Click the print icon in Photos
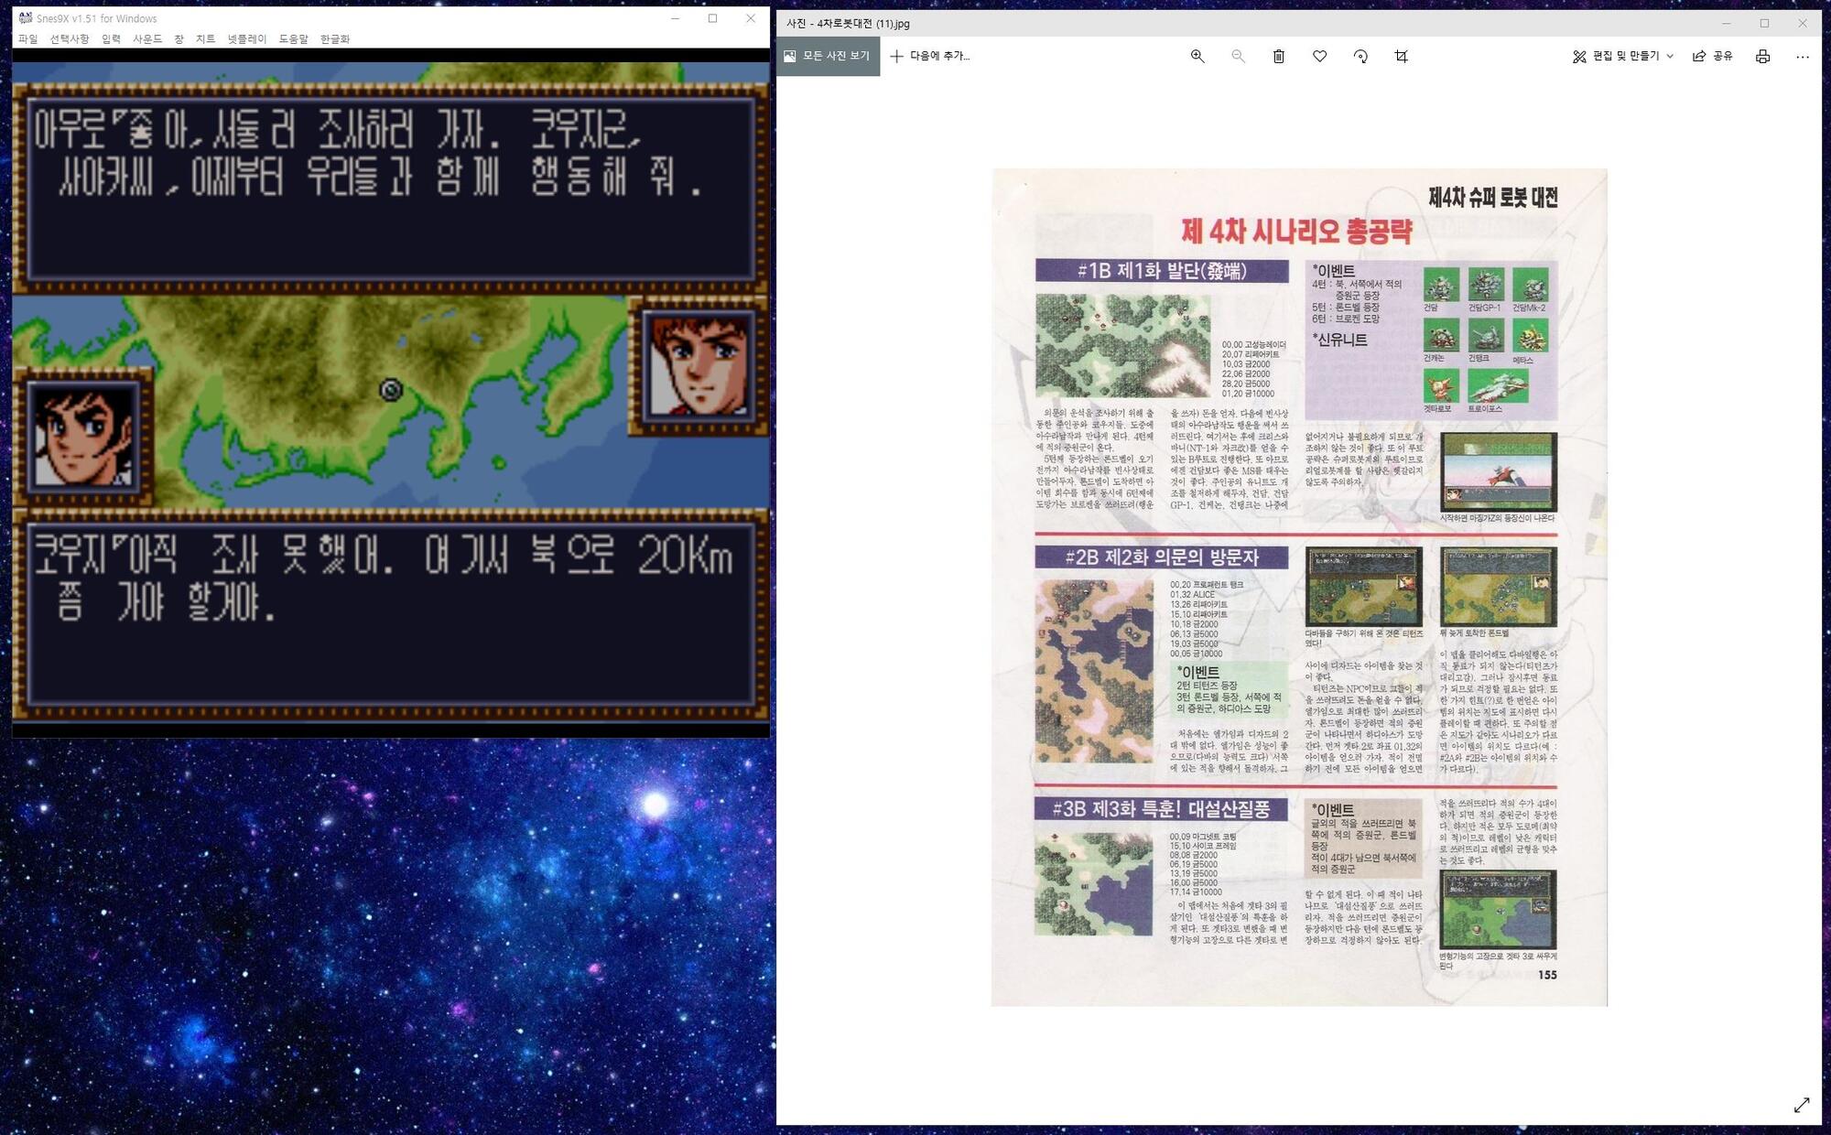The image size is (1831, 1135). [x=1762, y=57]
